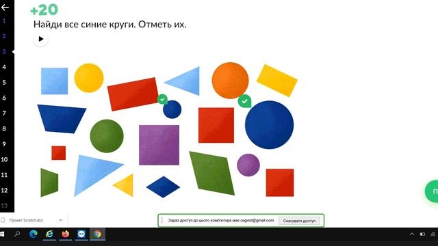Screen dimensions: 438x246
Task: Select the yellow circle
Action: 89,78
